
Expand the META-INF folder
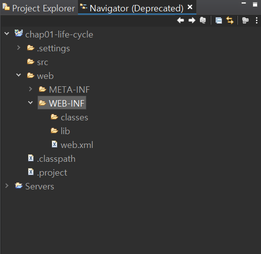click(31, 89)
